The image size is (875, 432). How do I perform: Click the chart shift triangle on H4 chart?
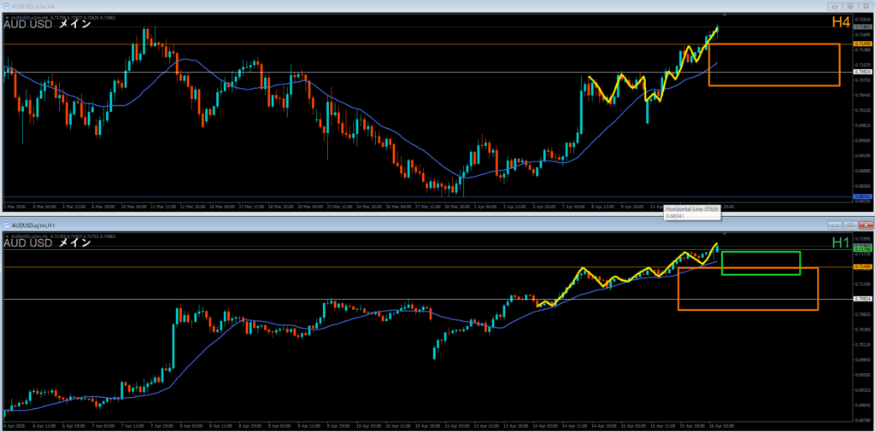(x=724, y=15)
